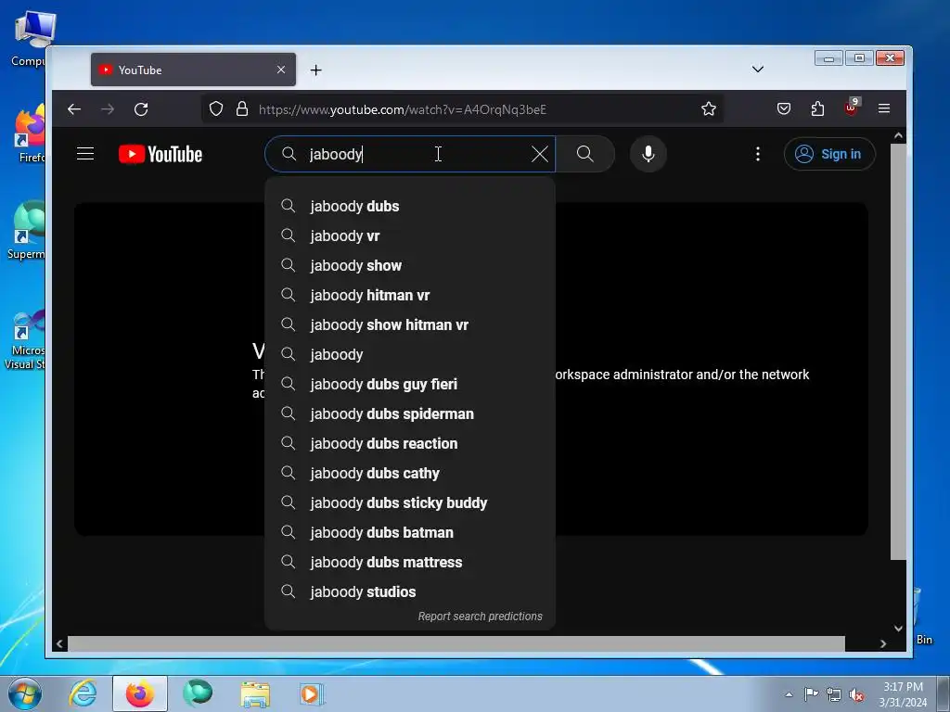The image size is (950, 712).
Task: Click the horizontal scrollbar left arrow
Action: (x=59, y=643)
